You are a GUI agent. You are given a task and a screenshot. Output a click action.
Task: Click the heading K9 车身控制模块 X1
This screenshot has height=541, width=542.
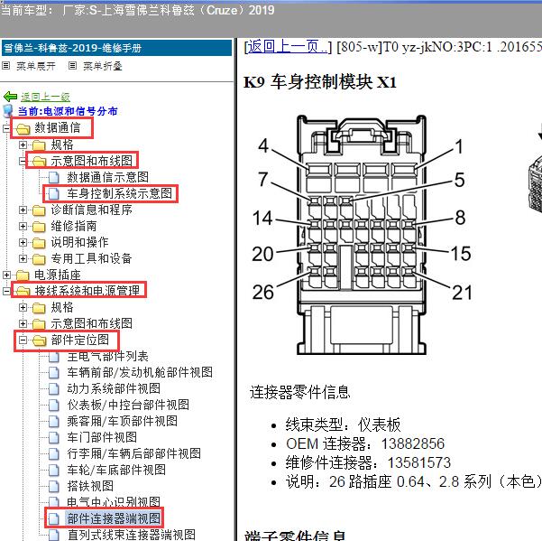click(x=320, y=82)
